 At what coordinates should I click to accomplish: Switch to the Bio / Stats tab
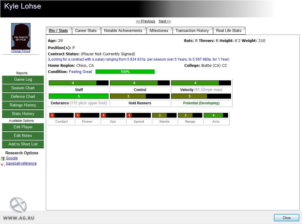click(58, 31)
